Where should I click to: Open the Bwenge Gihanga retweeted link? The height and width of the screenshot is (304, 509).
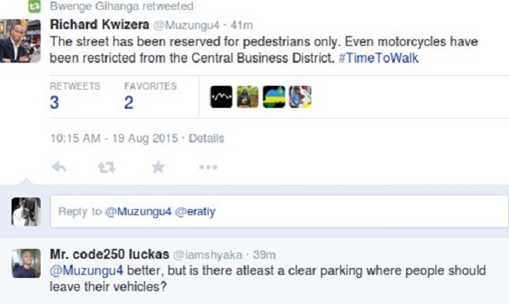pos(122,6)
